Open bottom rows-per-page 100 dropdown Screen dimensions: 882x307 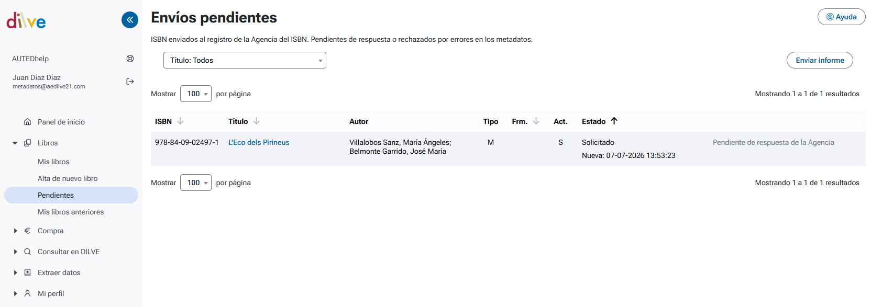[x=196, y=183]
